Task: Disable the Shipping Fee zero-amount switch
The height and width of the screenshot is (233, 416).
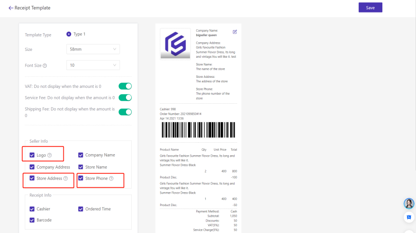Action: coord(125,112)
